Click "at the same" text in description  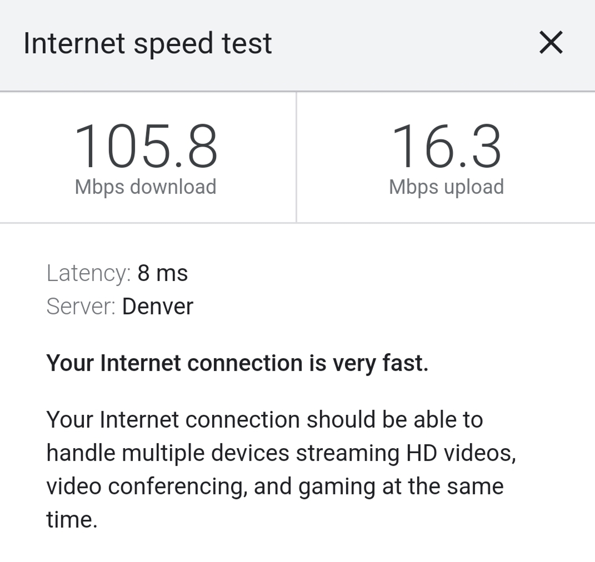click(x=443, y=486)
